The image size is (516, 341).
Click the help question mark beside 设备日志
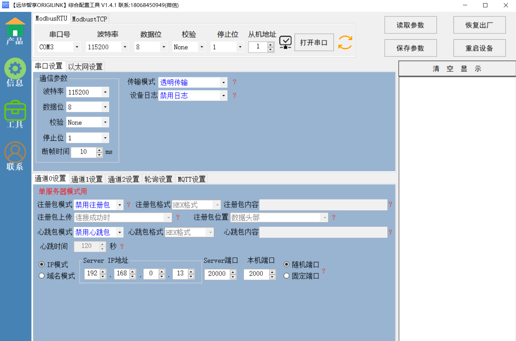pos(235,95)
